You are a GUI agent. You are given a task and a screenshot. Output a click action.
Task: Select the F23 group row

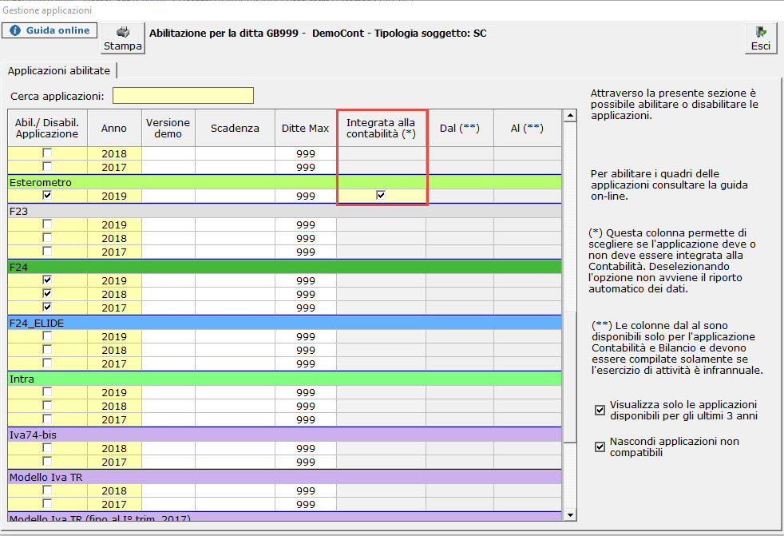tap(284, 211)
